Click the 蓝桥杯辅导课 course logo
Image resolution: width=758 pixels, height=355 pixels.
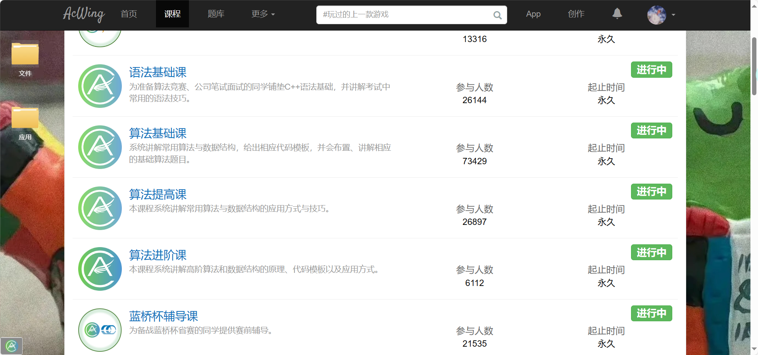click(x=100, y=330)
